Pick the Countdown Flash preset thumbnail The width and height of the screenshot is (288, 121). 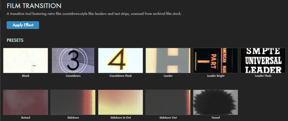(121, 60)
